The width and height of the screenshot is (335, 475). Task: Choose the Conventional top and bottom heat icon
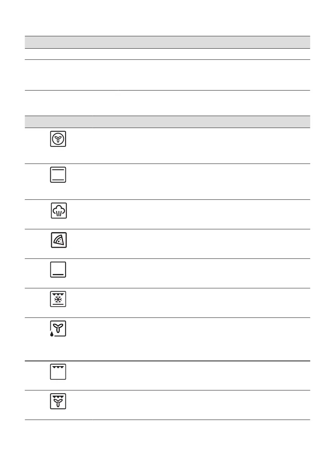[58, 175]
